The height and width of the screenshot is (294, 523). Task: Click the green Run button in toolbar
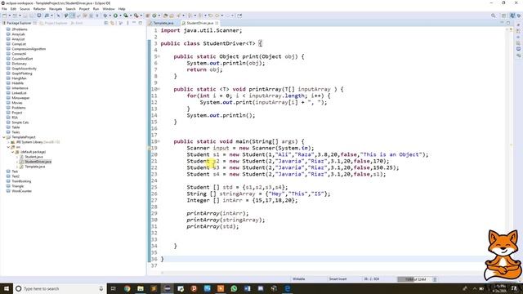[115, 16]
